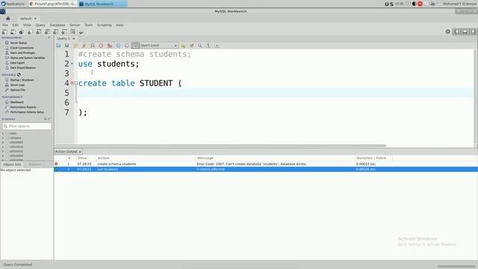Commit transaction icon in query toolbar
This screenshot has height=269, width=478.
(x=118, y=46)
